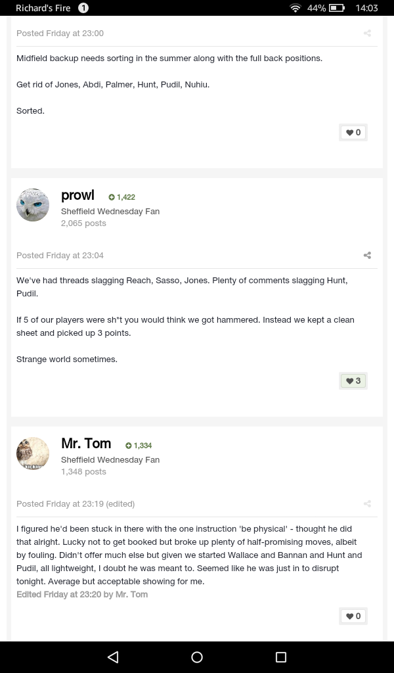View Mr. Tom's 1,334 reputation badge
The height and width of the screenshot is (673, 394).
(x=139, y=446)
